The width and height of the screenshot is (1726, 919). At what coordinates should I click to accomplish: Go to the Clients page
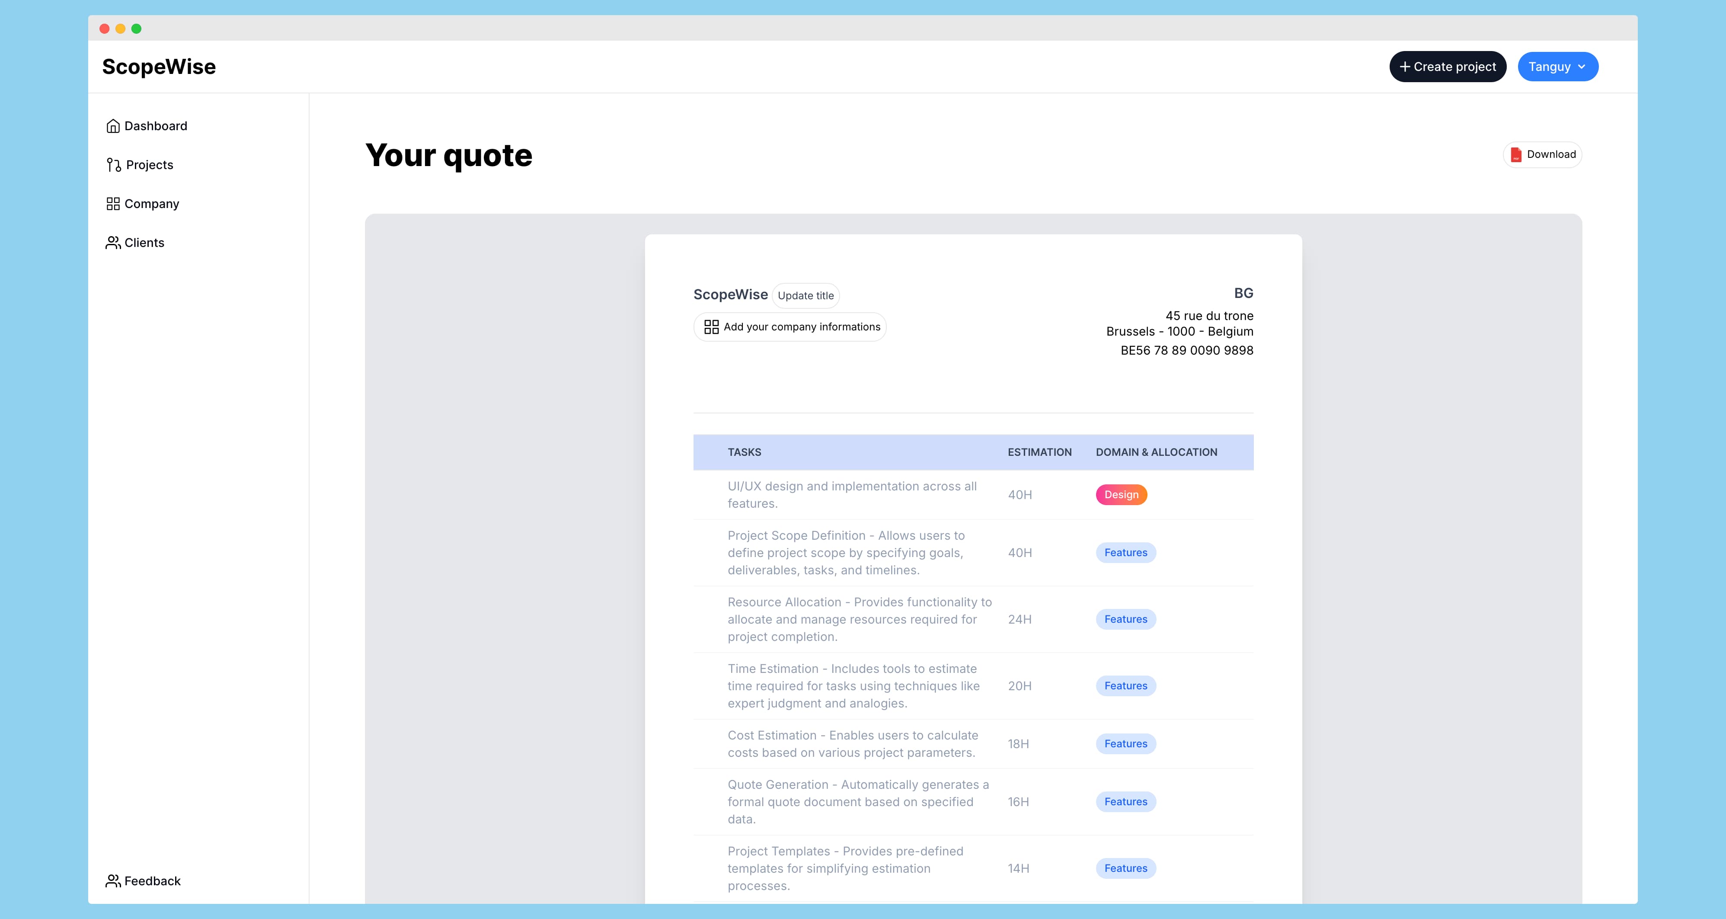pyautogui.click(x=144, y=243)
